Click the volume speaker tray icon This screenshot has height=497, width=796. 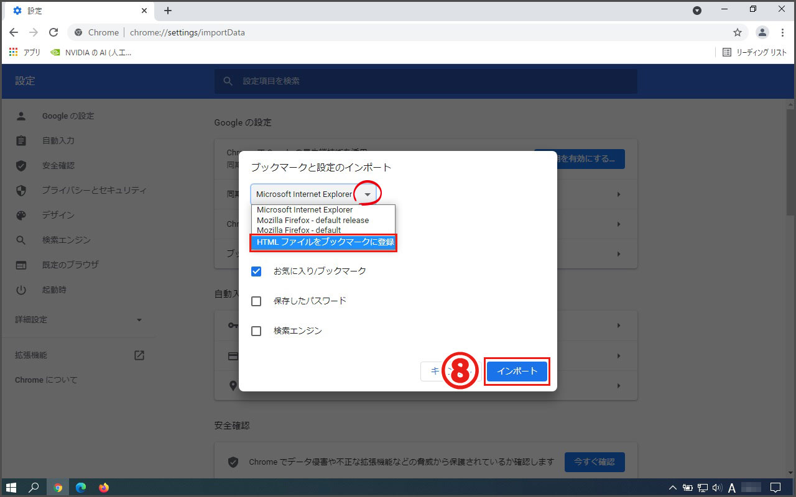click(717, 488)
